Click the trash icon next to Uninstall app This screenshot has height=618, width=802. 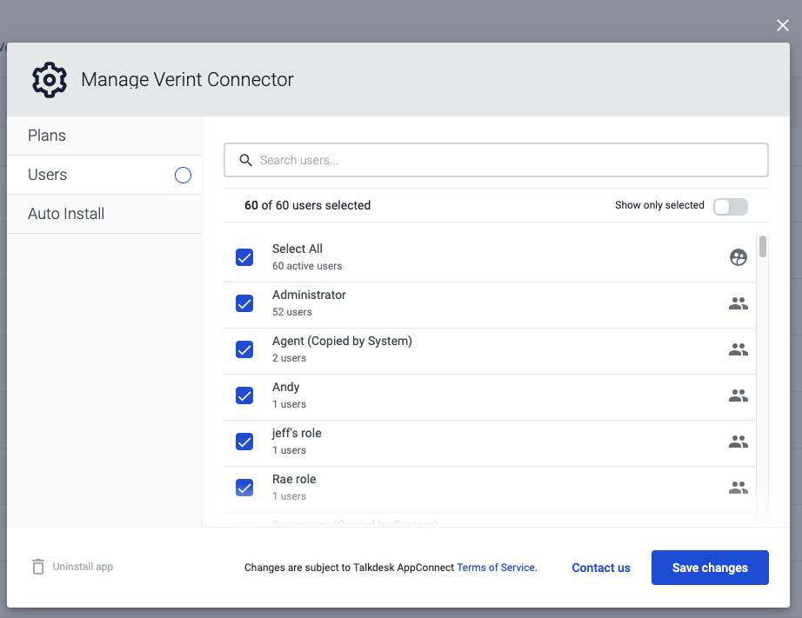(x=38, y=567)
